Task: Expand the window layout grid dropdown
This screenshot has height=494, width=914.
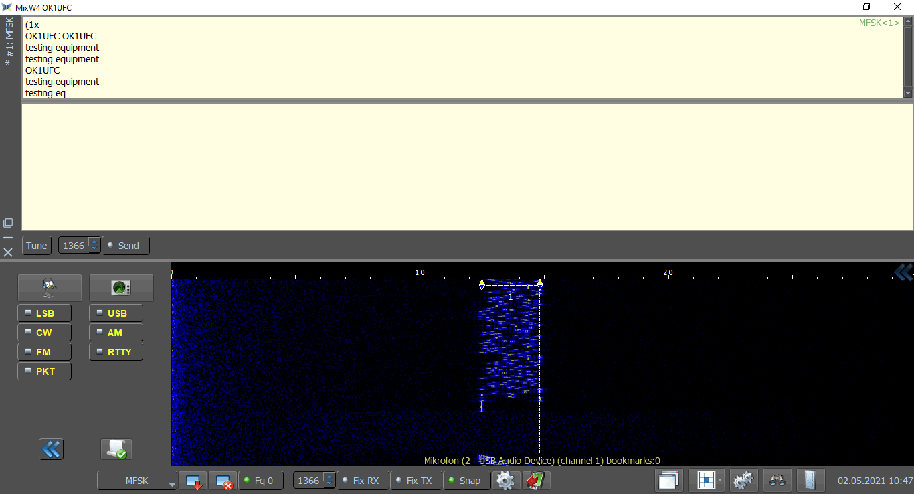Action: pyautogui.click(x=720, y=481)
